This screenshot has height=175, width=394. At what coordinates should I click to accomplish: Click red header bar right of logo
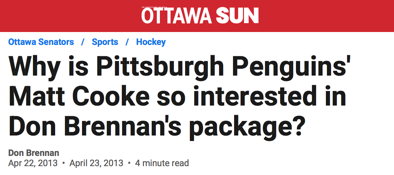323,16
